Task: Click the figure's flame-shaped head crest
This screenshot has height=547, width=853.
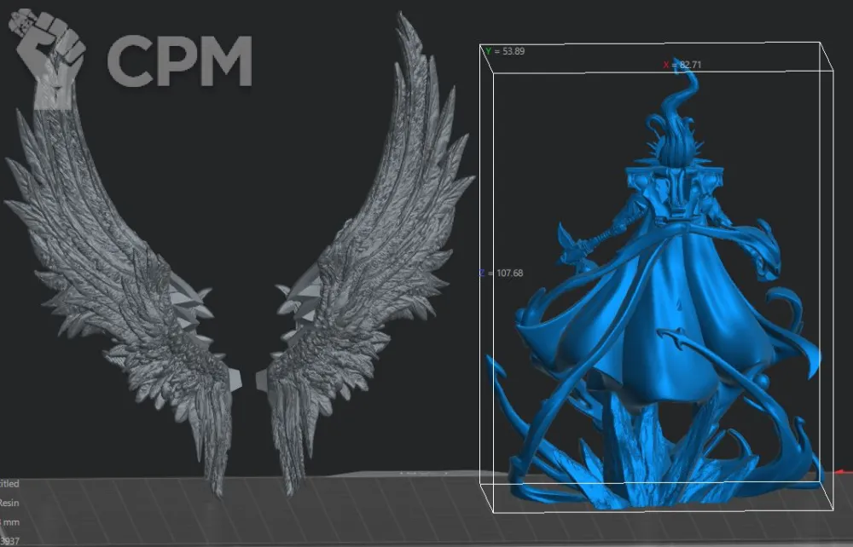Action: click(678, 128)
